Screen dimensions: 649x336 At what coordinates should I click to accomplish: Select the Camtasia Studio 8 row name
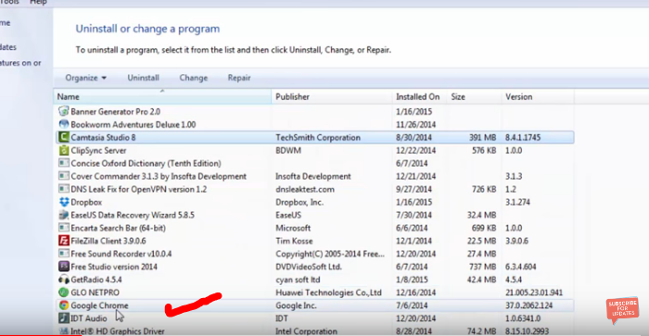[x=103, y=137]
